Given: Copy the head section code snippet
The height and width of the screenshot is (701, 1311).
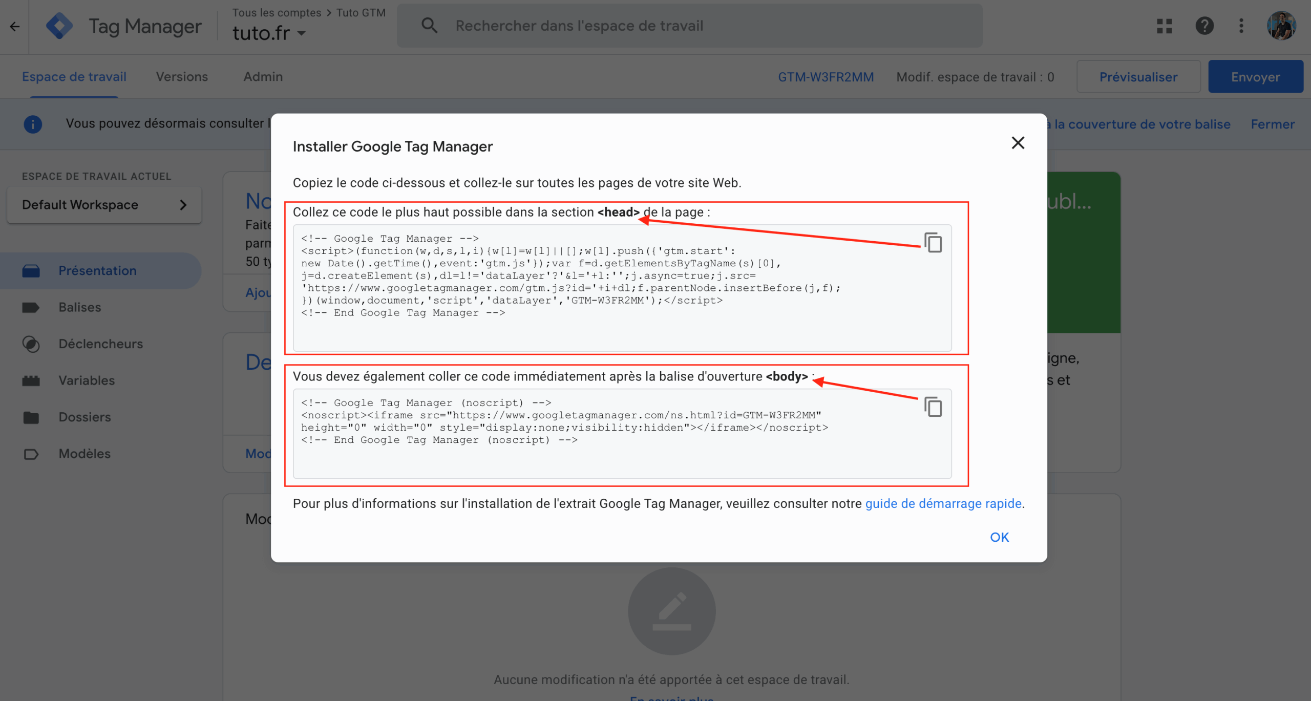Looking at the screenshot, I should [x=933, y=242].
